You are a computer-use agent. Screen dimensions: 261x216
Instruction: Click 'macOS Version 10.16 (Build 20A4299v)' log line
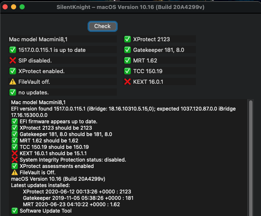coord(58,179)
